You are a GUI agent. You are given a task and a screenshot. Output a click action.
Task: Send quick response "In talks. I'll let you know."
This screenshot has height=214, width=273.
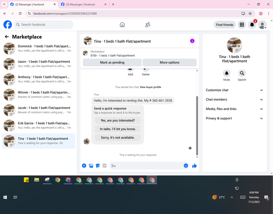pyautogui.click(x=118, y=129)
